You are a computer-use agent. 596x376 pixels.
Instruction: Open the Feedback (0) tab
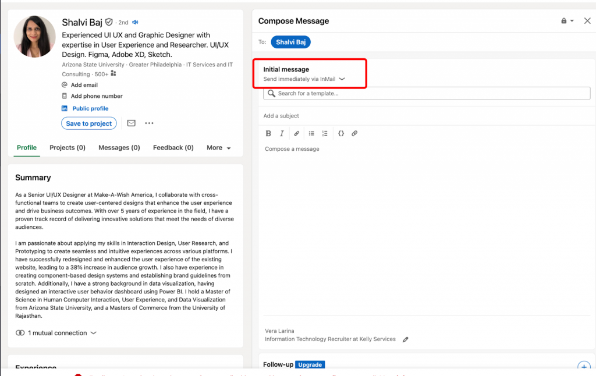pyautogui.click(x=173, y=147)
